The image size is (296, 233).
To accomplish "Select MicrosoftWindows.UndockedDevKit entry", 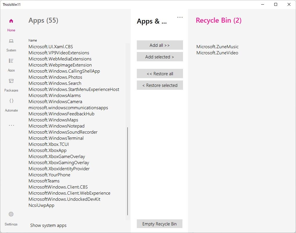I will click(64, 199).
